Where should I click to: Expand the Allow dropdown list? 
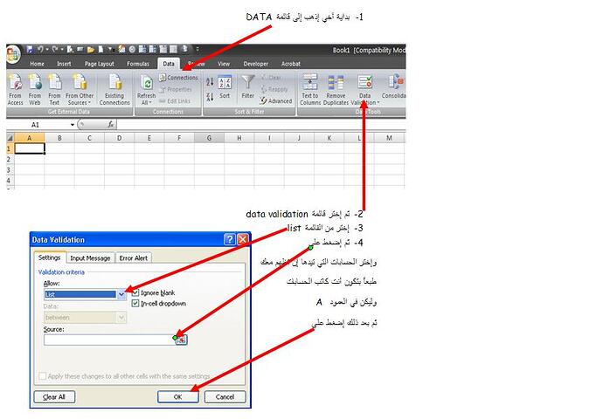click(121, 295)
